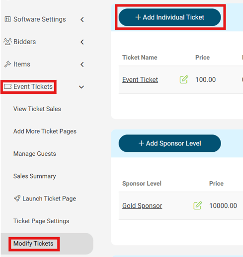Click the rocket icon beside Launch Ticket Page
Screen dimensions: 243x257
pyautogui.click(x=17, y=198)
